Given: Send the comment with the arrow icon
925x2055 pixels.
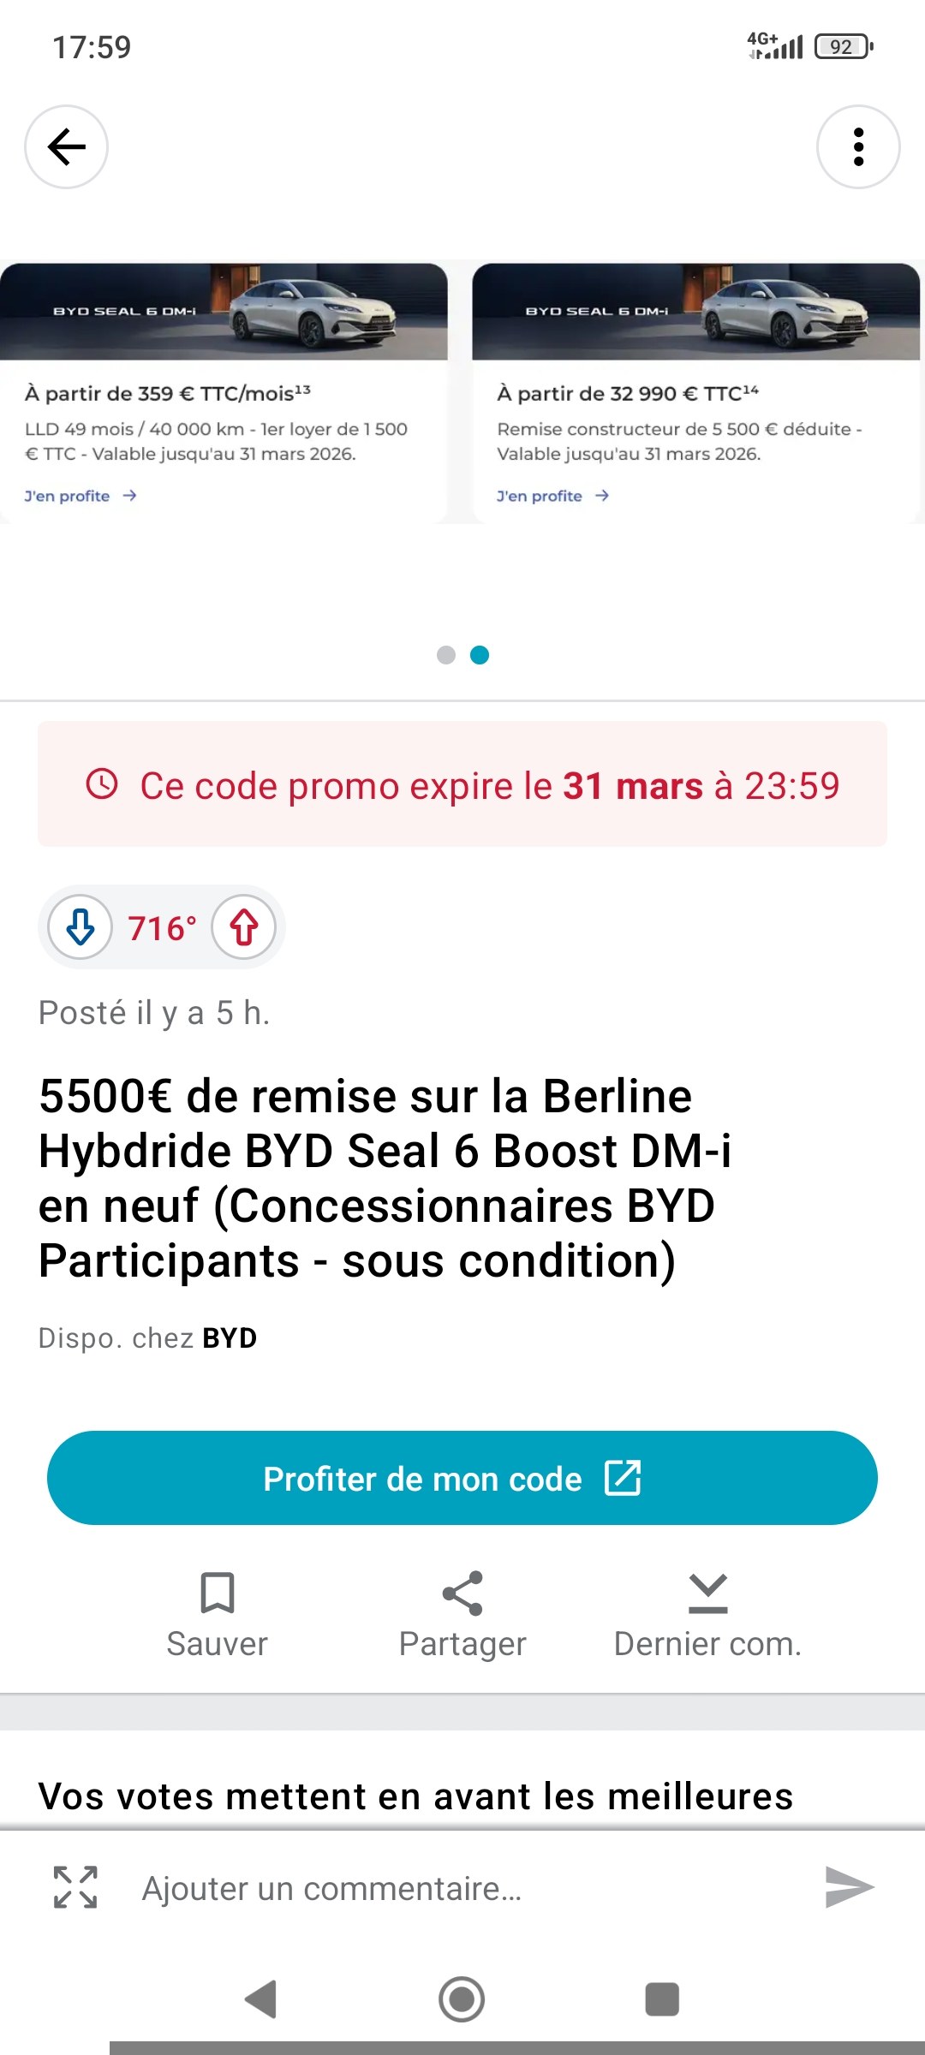Looking at the screenshot, I should (x=849, y=1887).
